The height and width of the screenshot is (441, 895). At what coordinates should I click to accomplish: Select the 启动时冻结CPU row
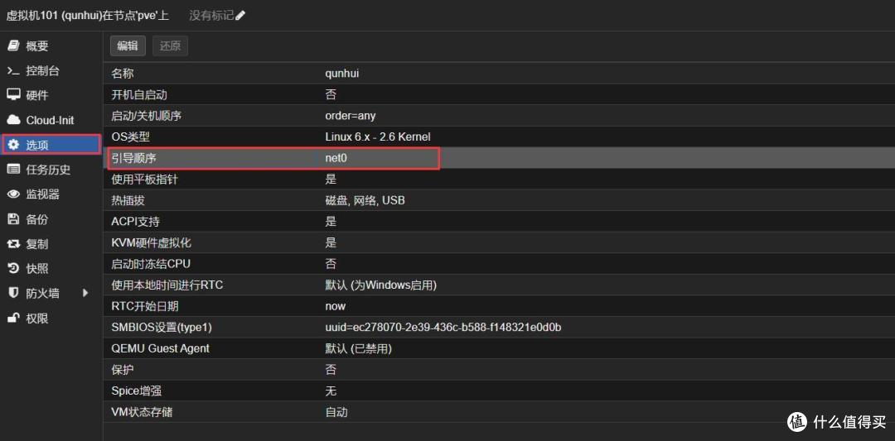coord(499,264)
